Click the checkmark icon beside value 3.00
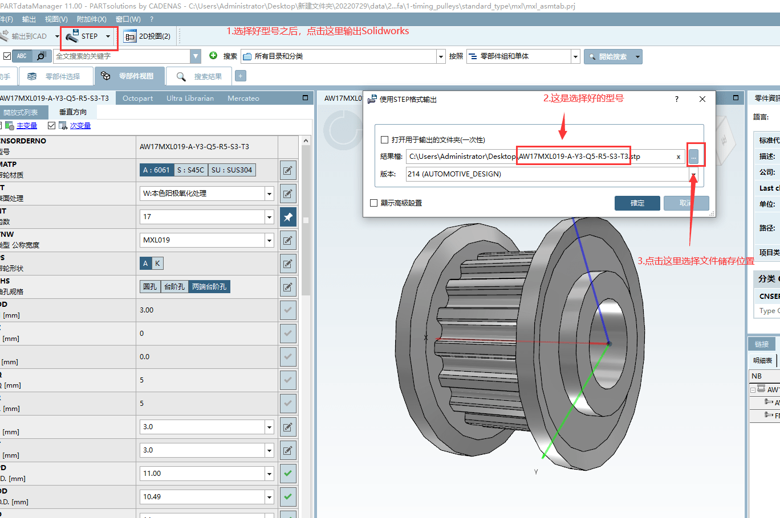 (288, 310)
